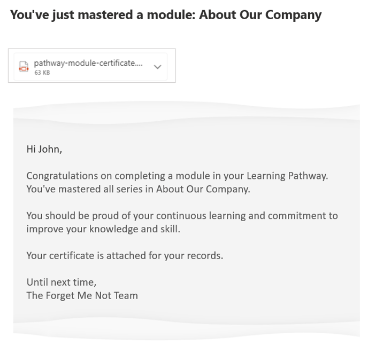Click the PDF file icon on the attachment
The width and height of the screenshot is (368, 345).
click(x=24, y=67)
